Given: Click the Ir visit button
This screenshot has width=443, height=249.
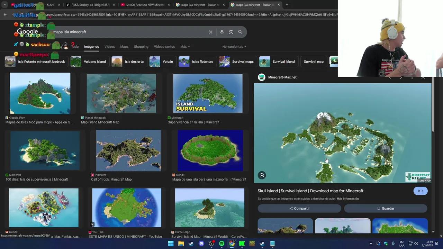Looking at the screenshot, I should point(421,191).
